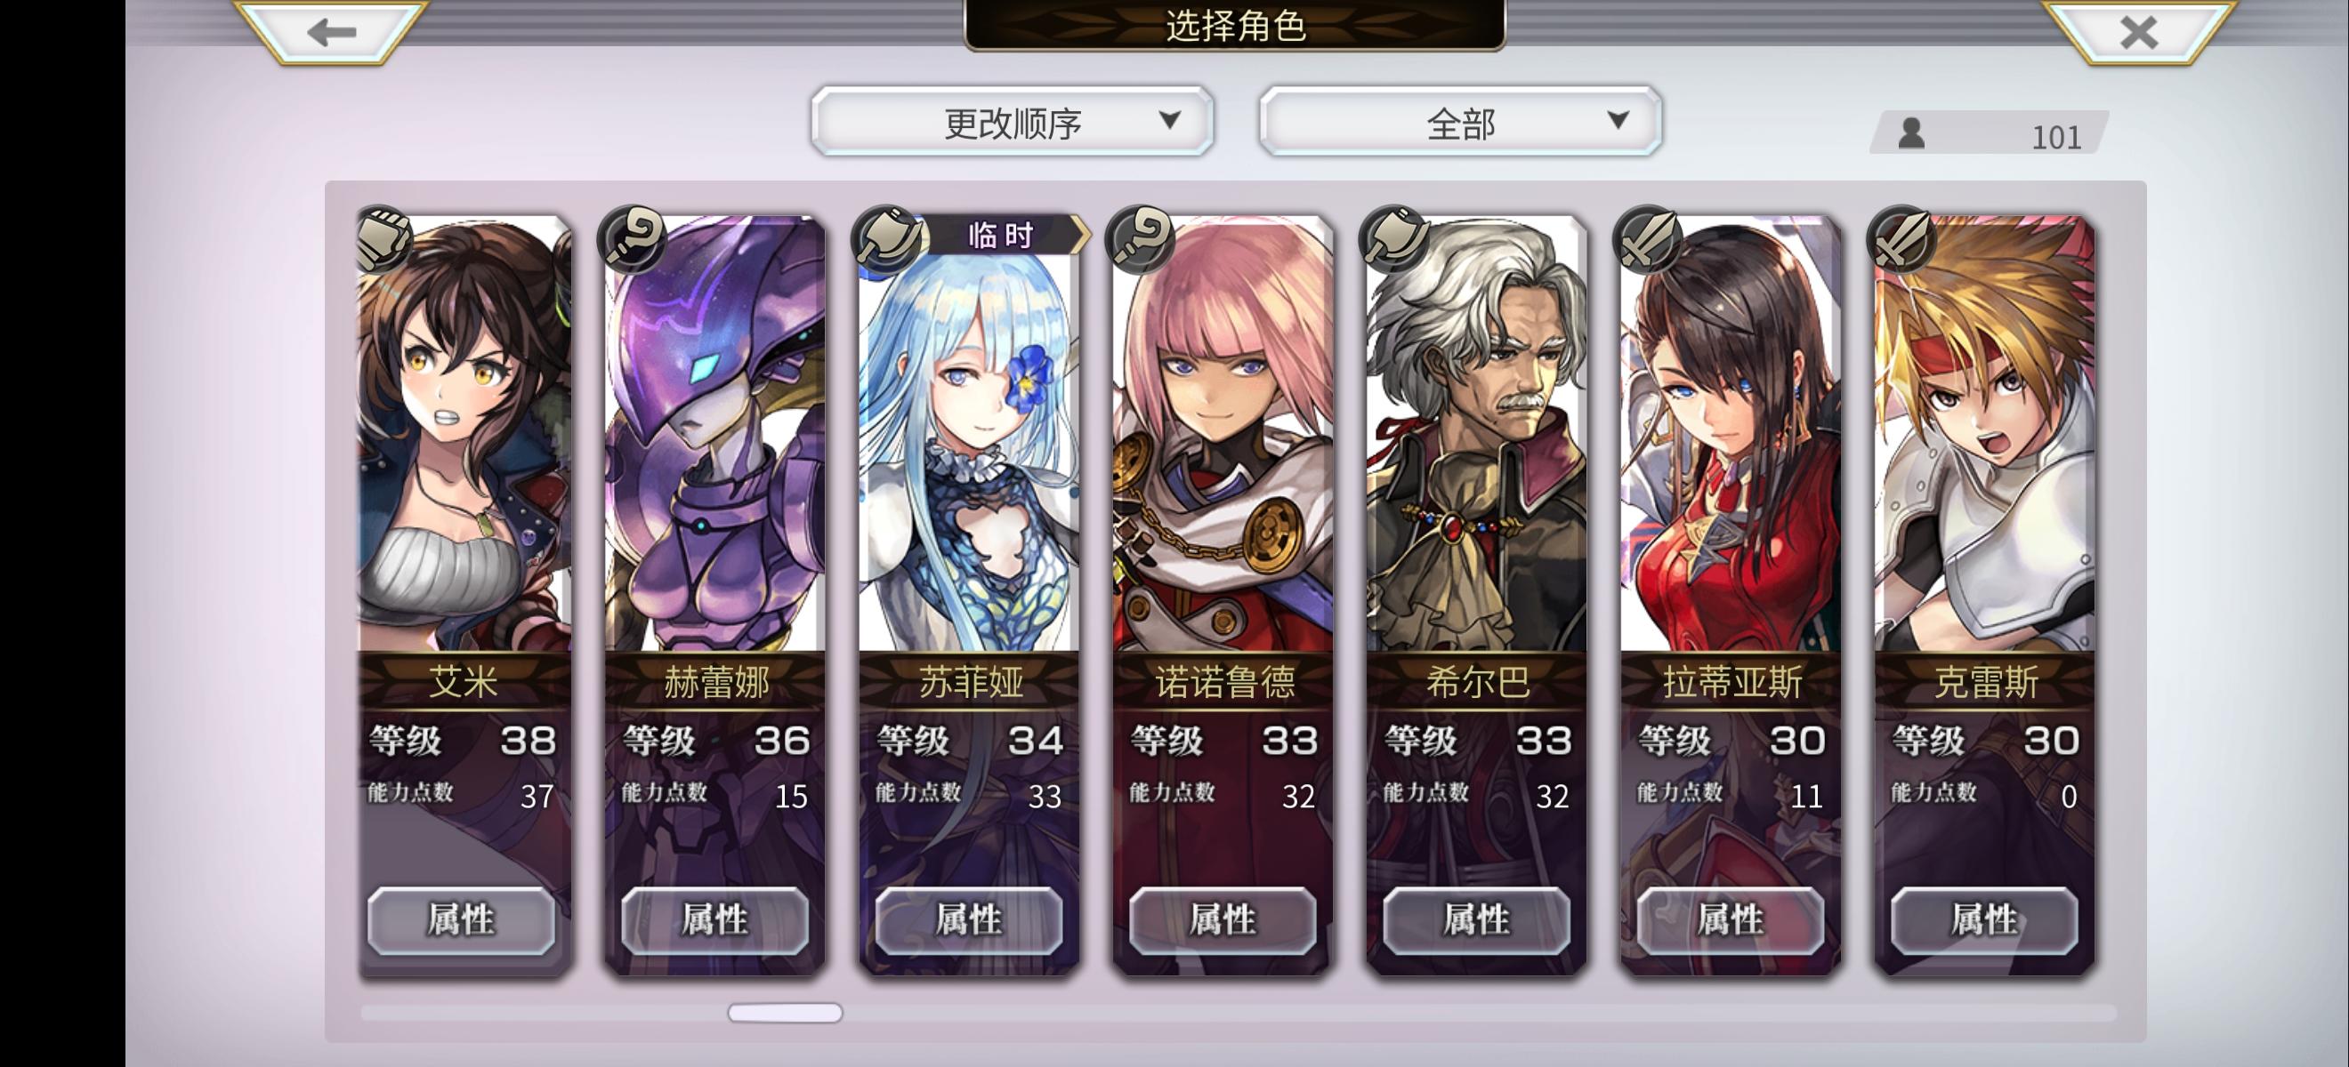View 属性 of 克雷斯
This screenshot has height=1067, width=2349.
[1984, 920]
